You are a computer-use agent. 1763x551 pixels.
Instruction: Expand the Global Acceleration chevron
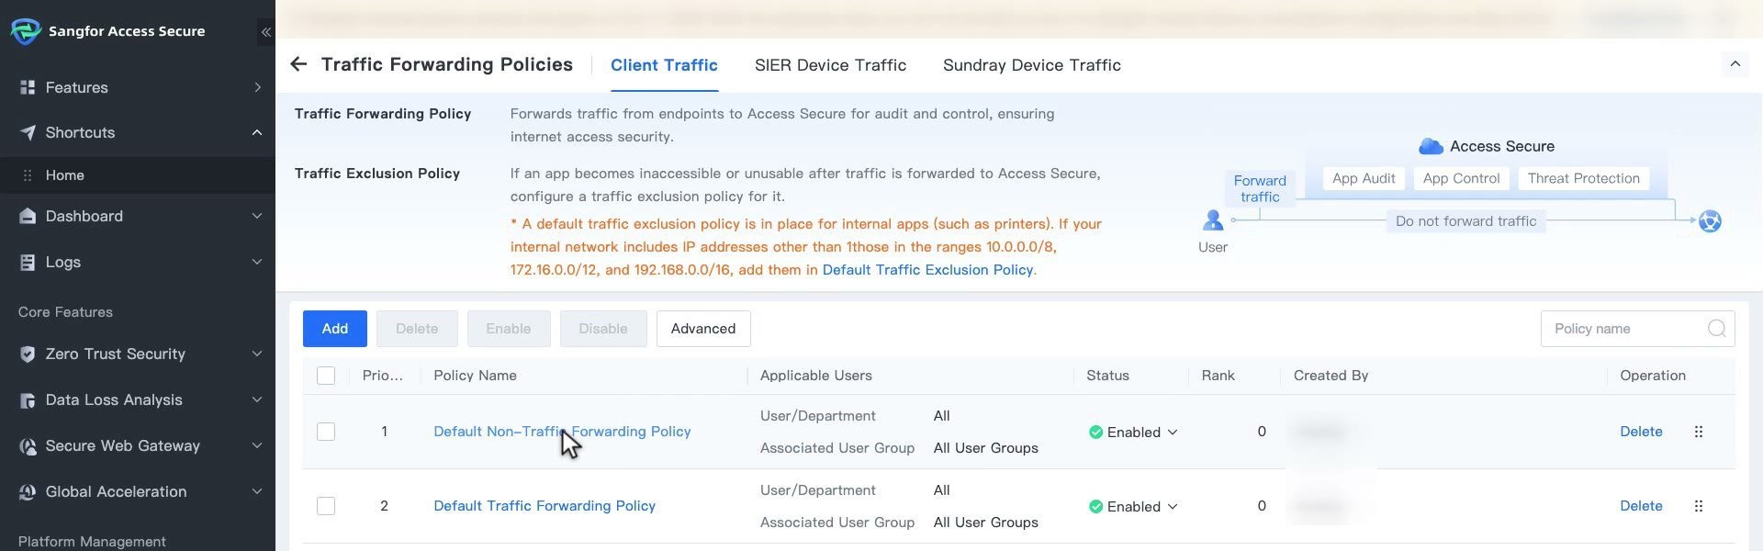[257, 491]
